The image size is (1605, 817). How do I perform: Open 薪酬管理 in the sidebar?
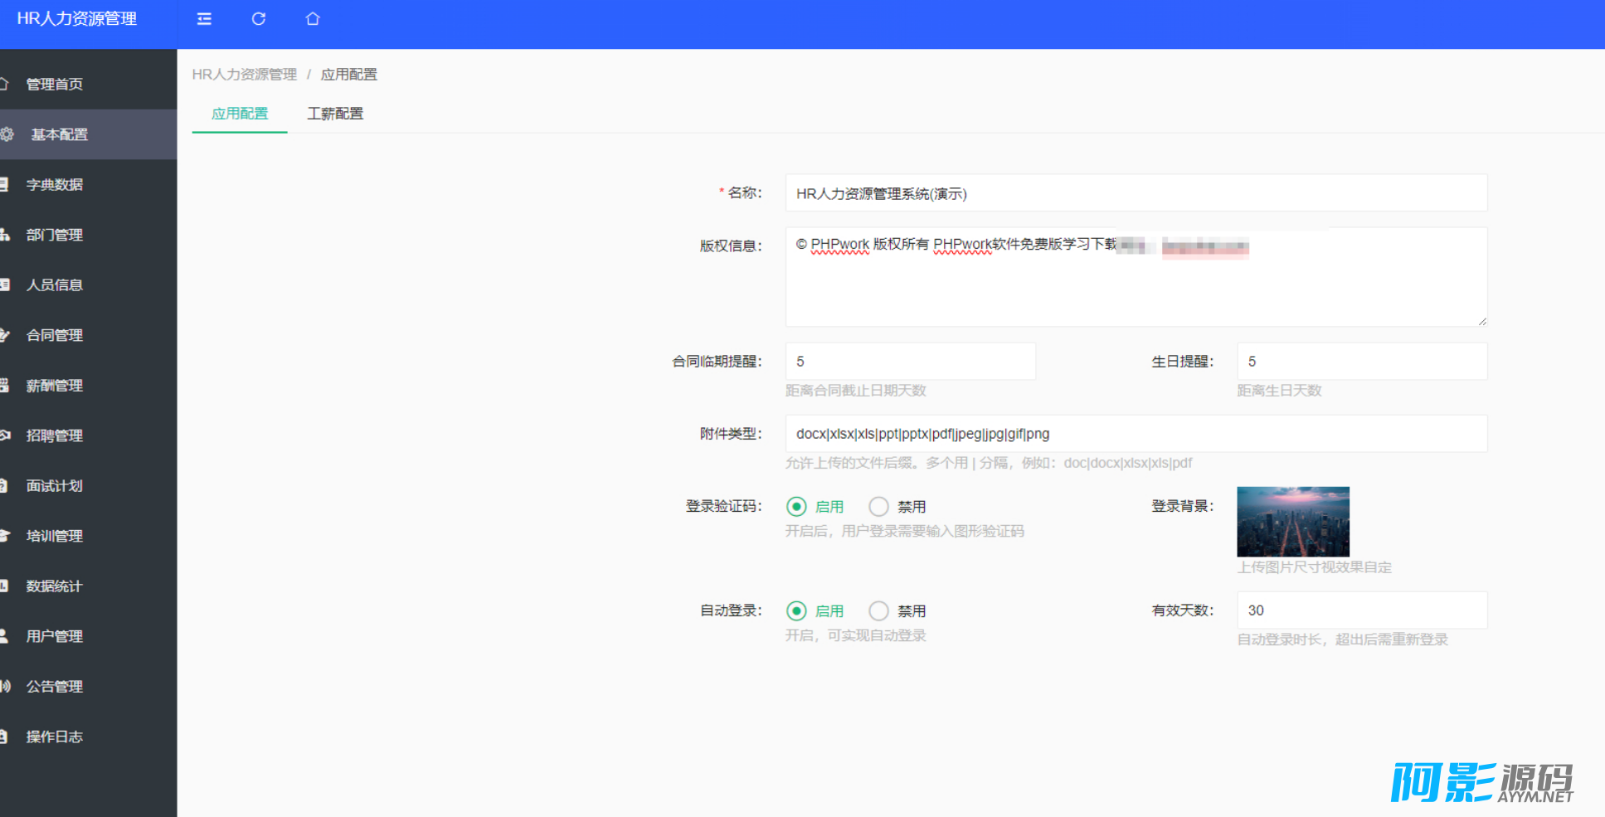point(55,386)
